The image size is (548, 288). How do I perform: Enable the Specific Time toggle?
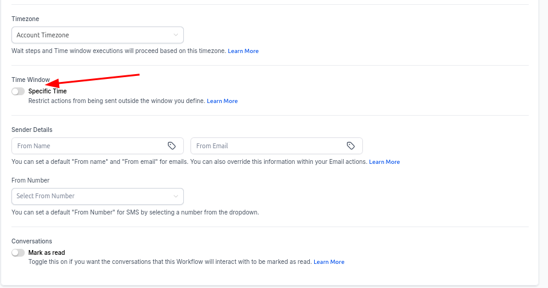point(18,92)
